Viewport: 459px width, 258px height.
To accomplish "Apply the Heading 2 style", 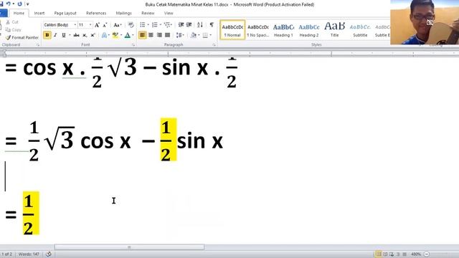I will pyautogui.click(x=309, y=30).
